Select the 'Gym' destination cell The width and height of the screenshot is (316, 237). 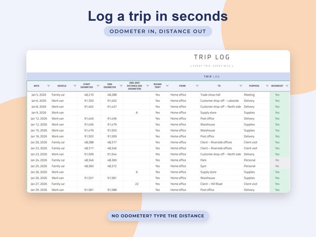click(x=221, y=166)
